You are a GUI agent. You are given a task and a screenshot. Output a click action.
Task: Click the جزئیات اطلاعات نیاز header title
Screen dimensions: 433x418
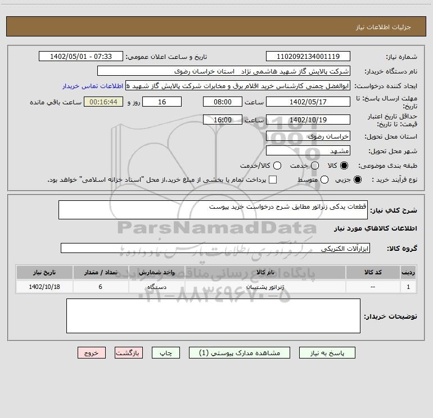coord(383,27)
